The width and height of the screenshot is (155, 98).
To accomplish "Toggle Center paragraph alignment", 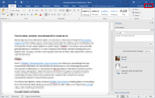I will tap(49, 14).
